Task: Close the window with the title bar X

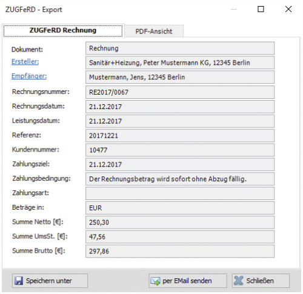Action: click(288, 9)
